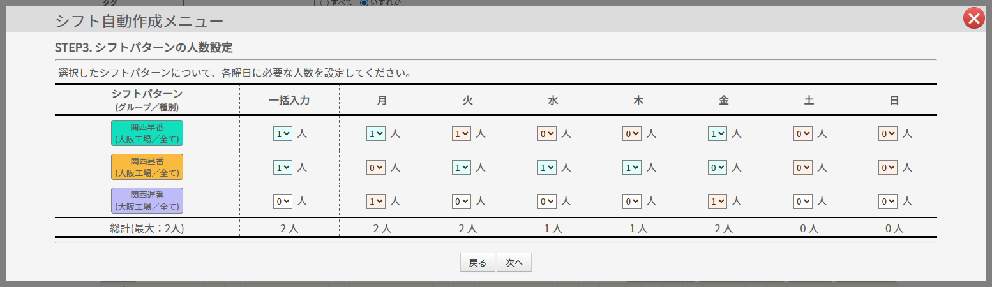The height and width of the screenshot is (287, 992).
Task: Open 一括入力 dropdown for 関西早番
Action: (283, 134)
